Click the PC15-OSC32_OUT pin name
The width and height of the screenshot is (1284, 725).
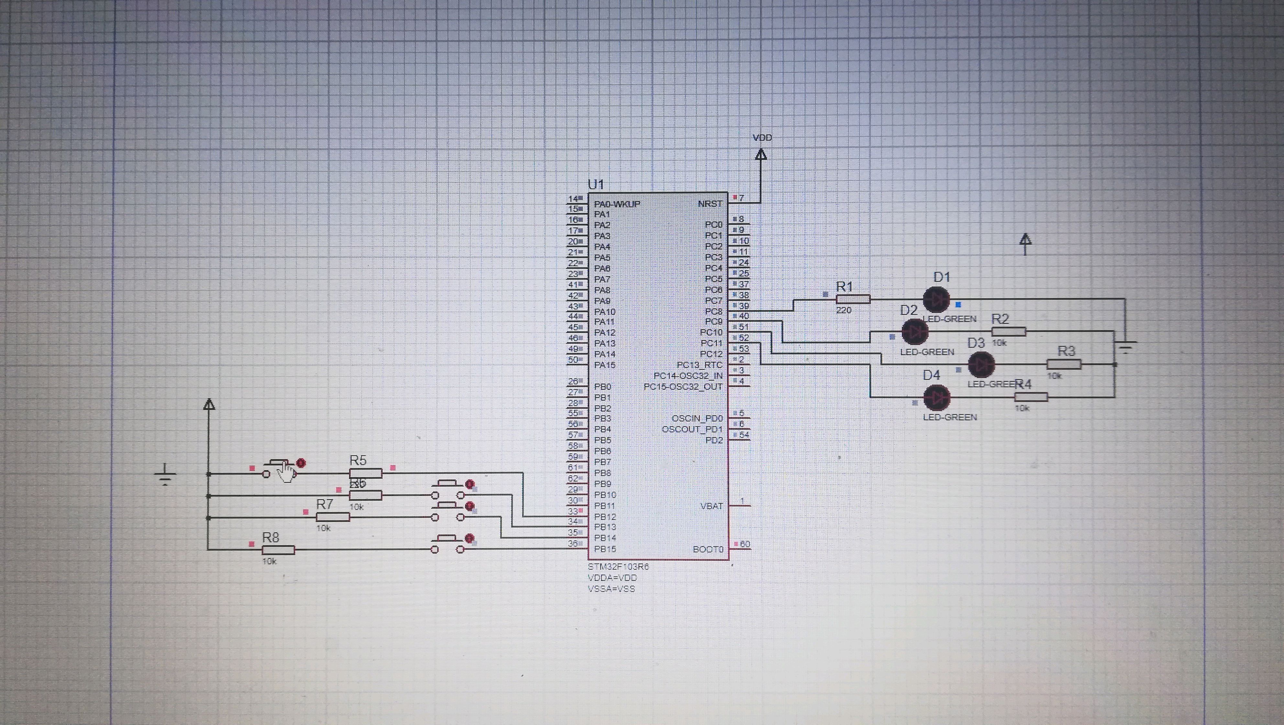(683, 387)
